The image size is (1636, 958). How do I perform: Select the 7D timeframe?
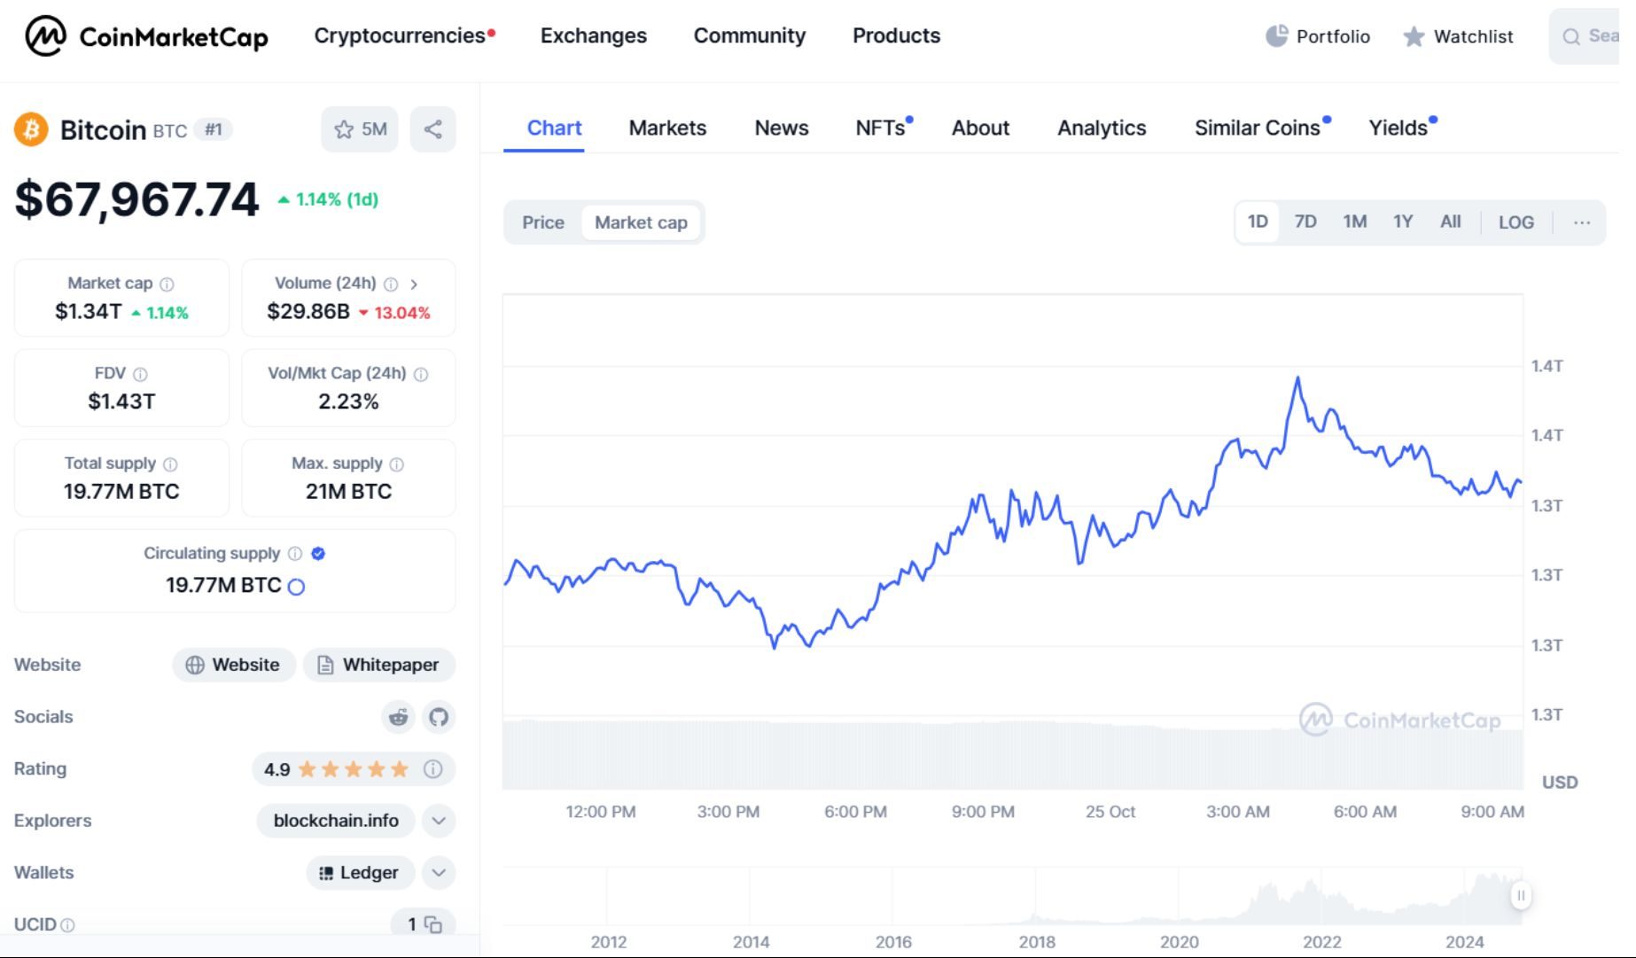click(x=1305, y=222)
